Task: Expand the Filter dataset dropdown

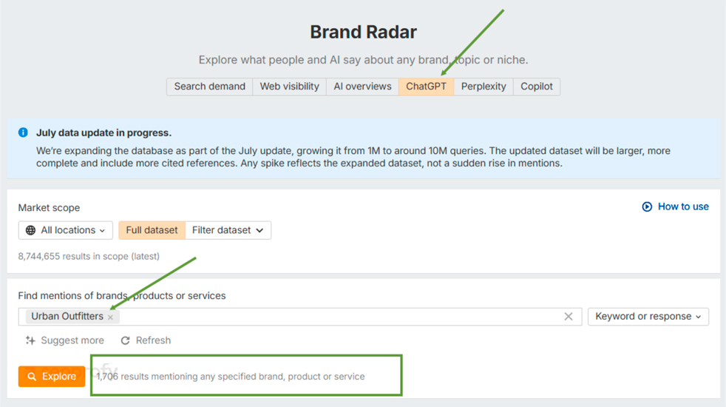Action: point(228,230)
